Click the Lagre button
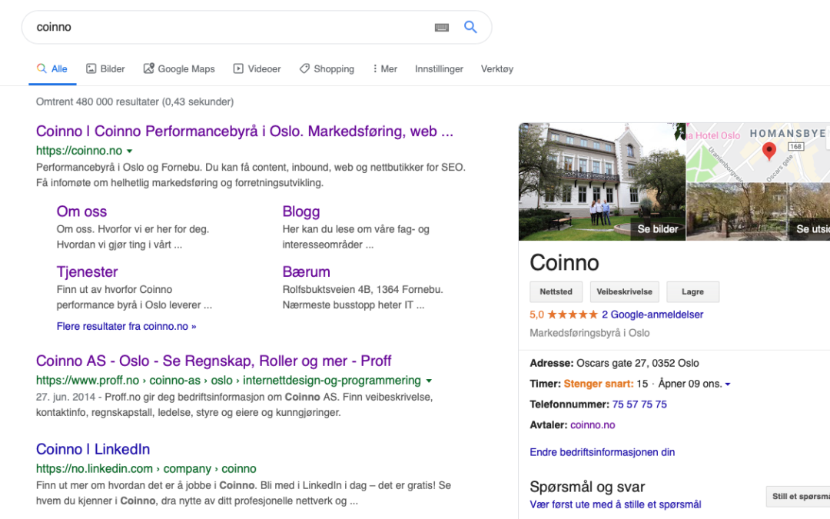 [x=693, y=292]
